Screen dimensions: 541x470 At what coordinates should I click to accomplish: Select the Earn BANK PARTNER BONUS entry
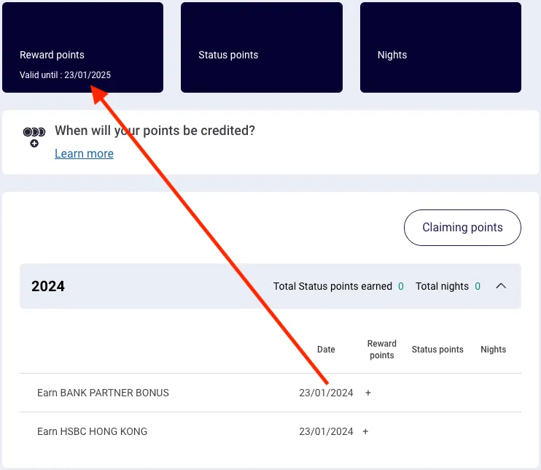pos(103,393)
